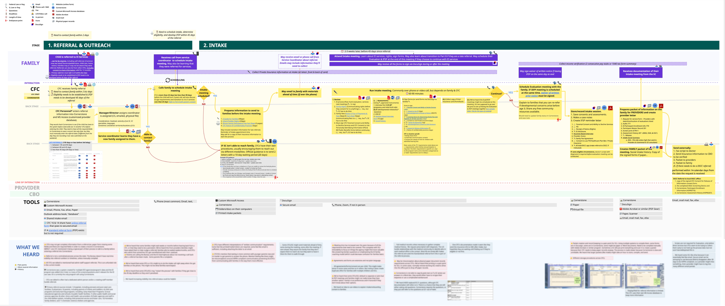
Task: Select the Child is referred to EI Services box
Action: tap(72, 66)
